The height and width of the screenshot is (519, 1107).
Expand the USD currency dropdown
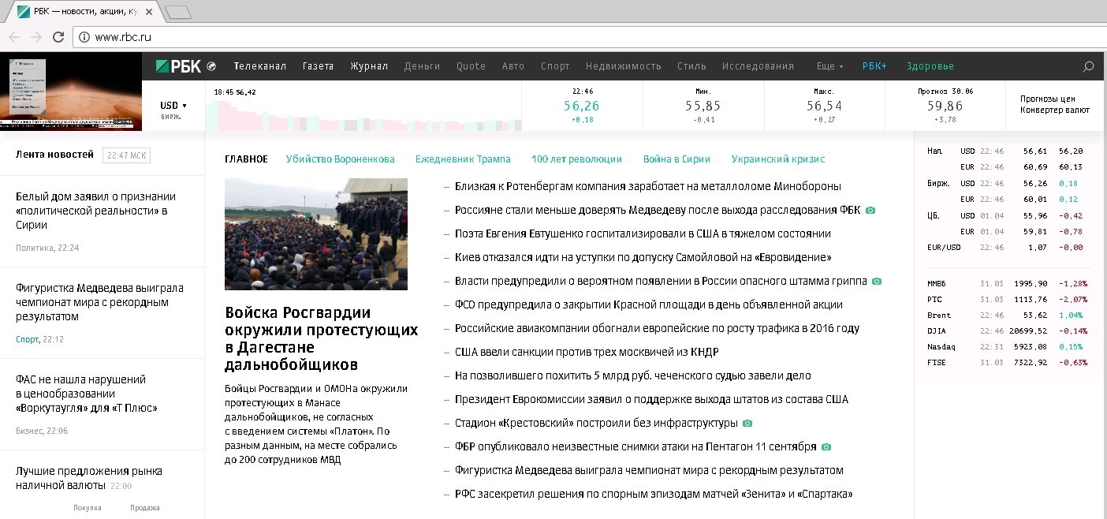(173, 106)
